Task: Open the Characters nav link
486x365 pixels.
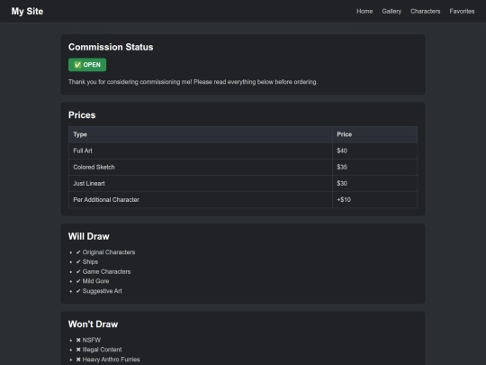Action: tap(425, 11)
